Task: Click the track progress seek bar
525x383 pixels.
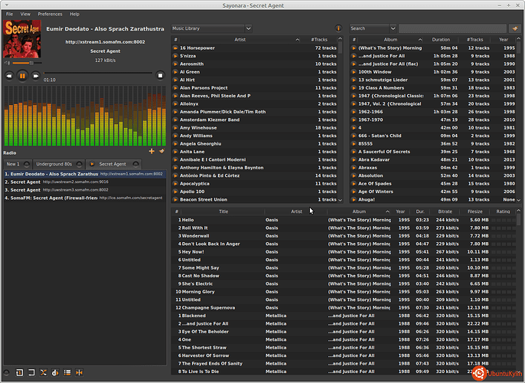Action: 98,73
